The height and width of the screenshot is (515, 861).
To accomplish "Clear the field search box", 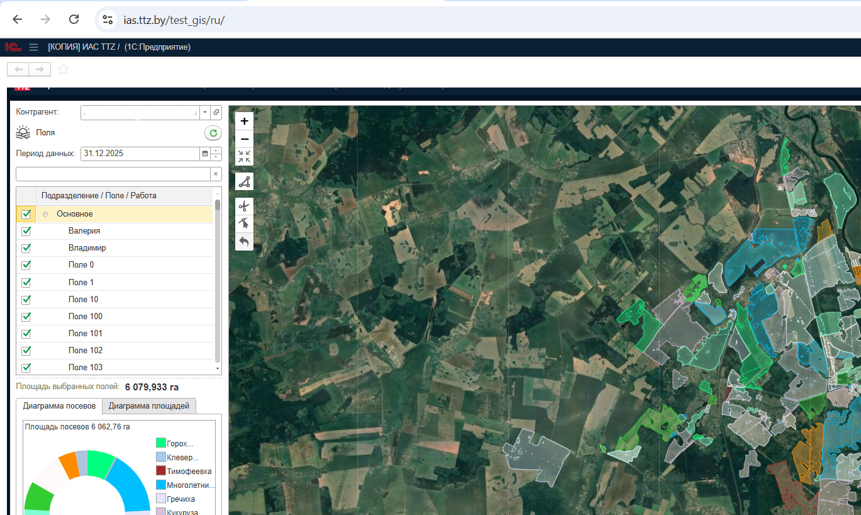I will [216, 174].
